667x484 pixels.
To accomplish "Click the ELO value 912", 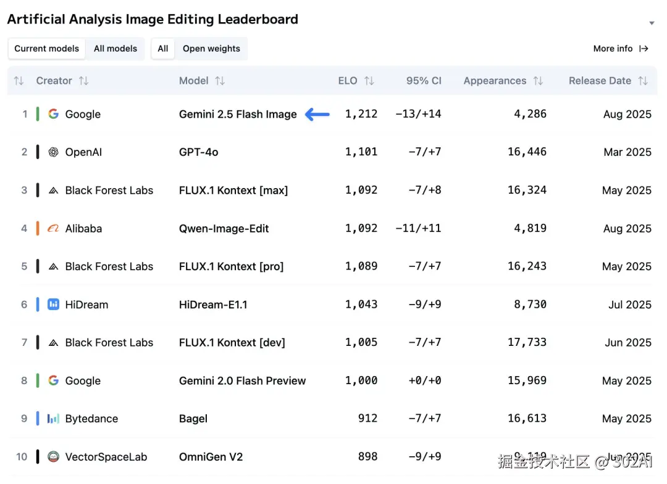I will coord(368,418).
